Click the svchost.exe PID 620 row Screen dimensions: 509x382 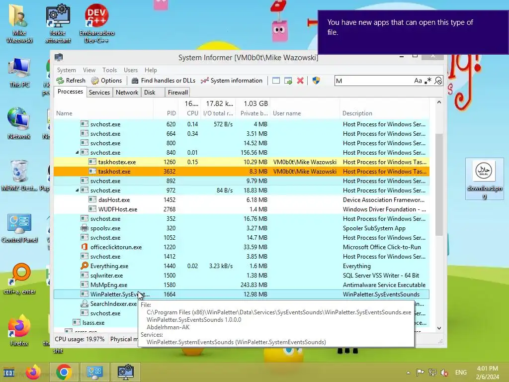(242, 124)
